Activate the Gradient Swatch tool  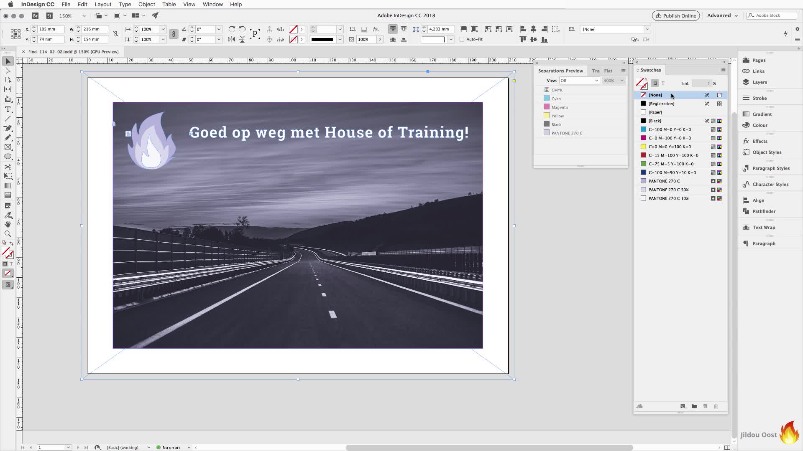click(8, 186)
